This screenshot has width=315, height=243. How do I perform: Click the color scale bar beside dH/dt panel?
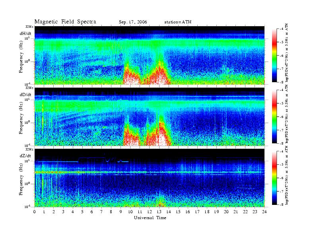point(274,56)
